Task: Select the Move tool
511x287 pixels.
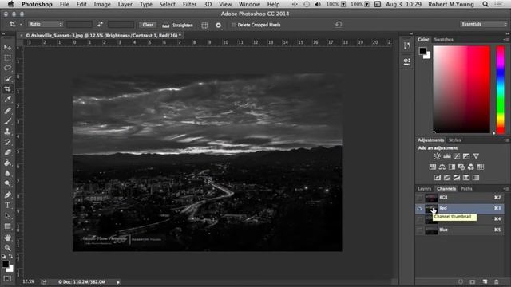Action: pyautogui.click(x=7, y=48)
